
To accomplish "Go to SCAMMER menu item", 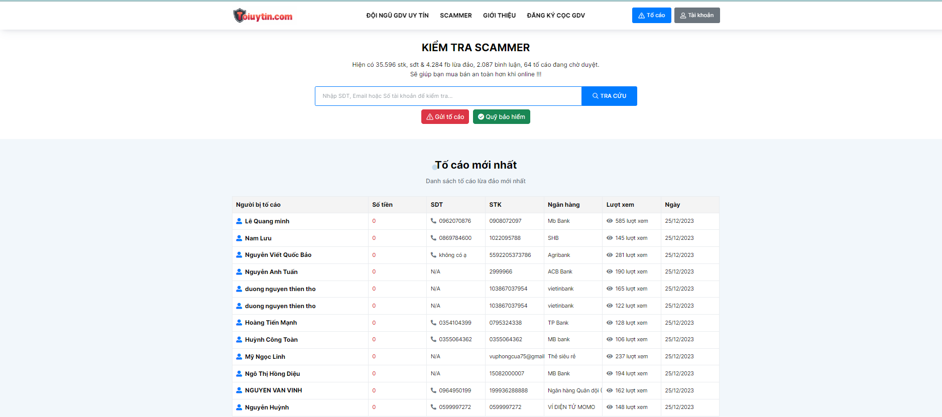I will pyautogui.click(x=456, y=16).
